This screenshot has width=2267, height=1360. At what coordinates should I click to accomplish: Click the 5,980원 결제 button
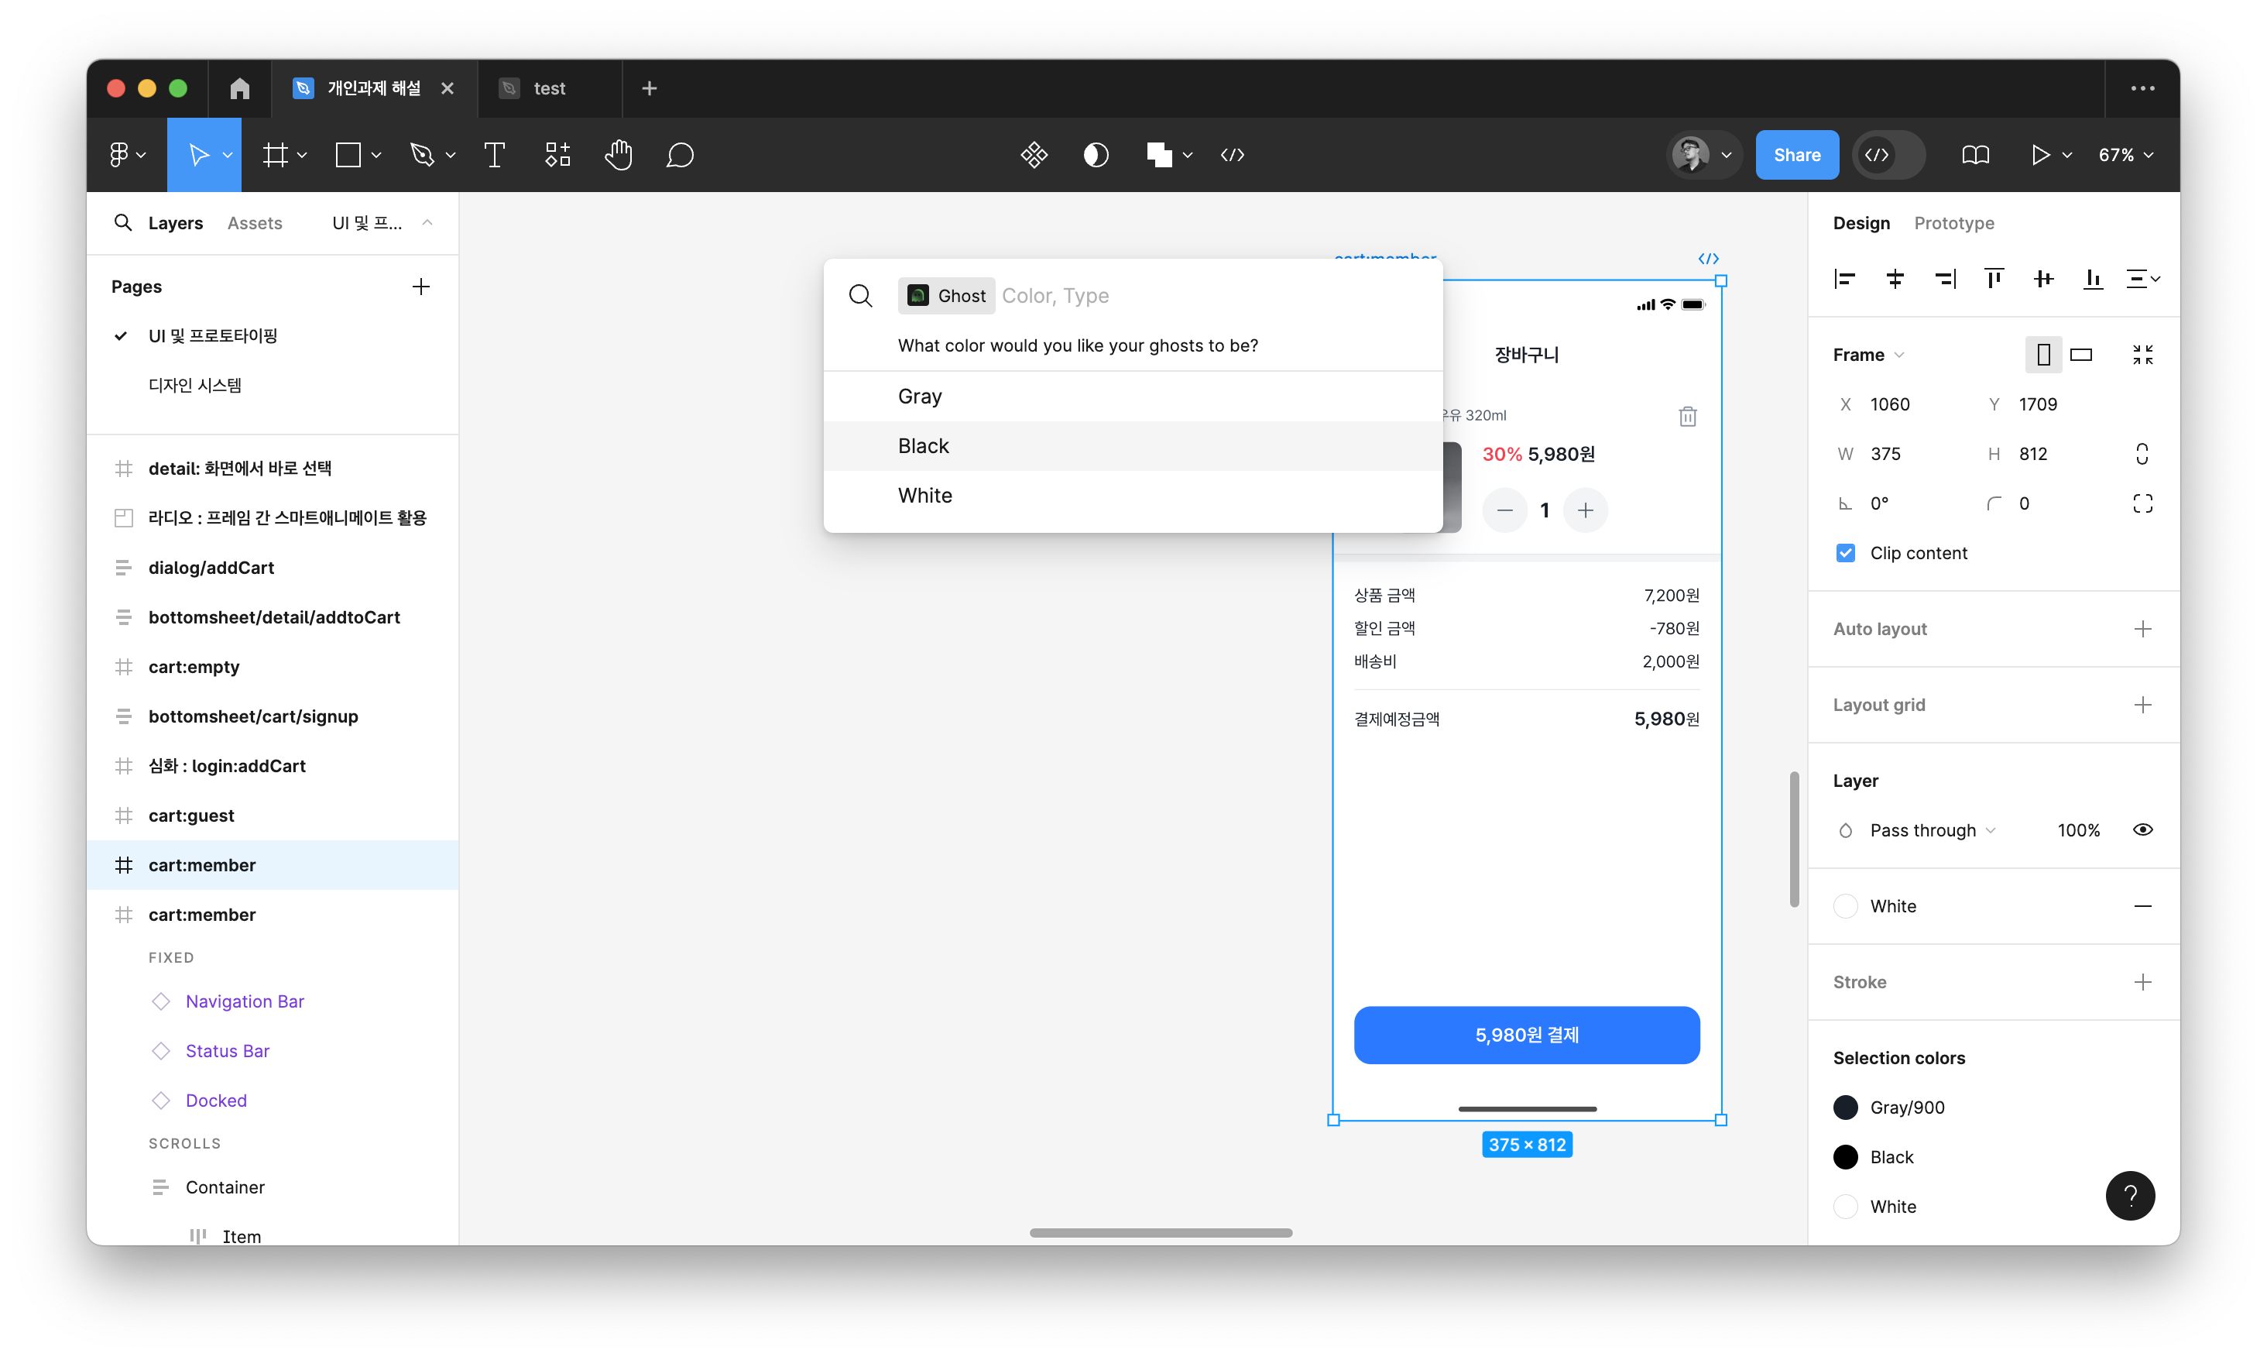point(1526,1035)
